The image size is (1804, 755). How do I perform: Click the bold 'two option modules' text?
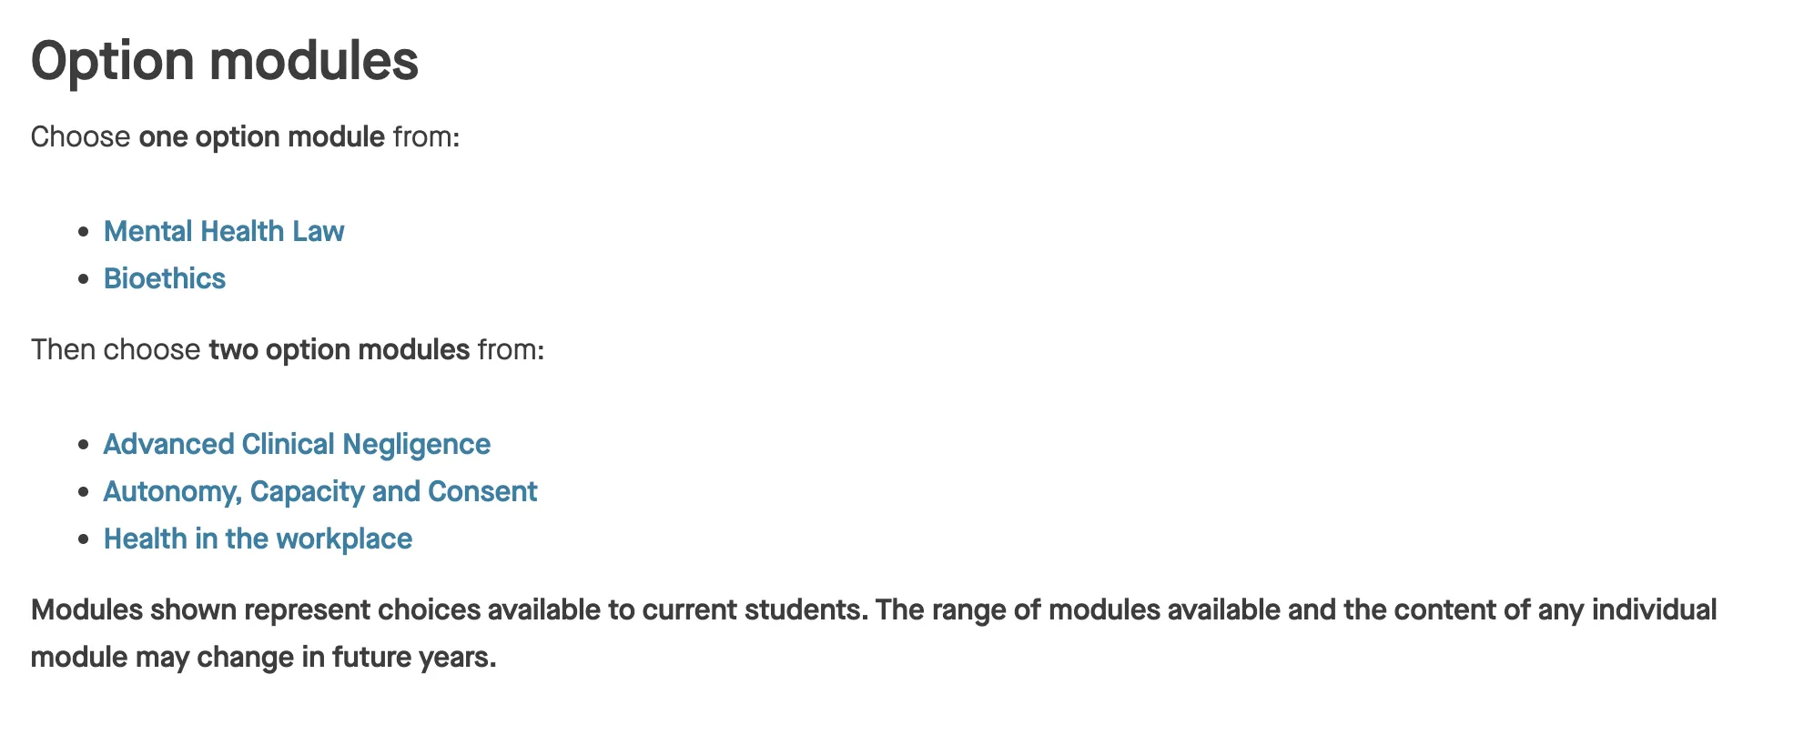click(x=339, y=349)
